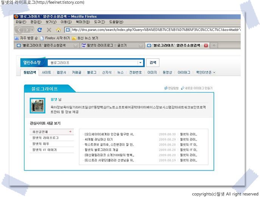Select 최신글전체 in the site list
Image resolution: width=260 pixels, height=197 pixels.
(x=52, y=132)
